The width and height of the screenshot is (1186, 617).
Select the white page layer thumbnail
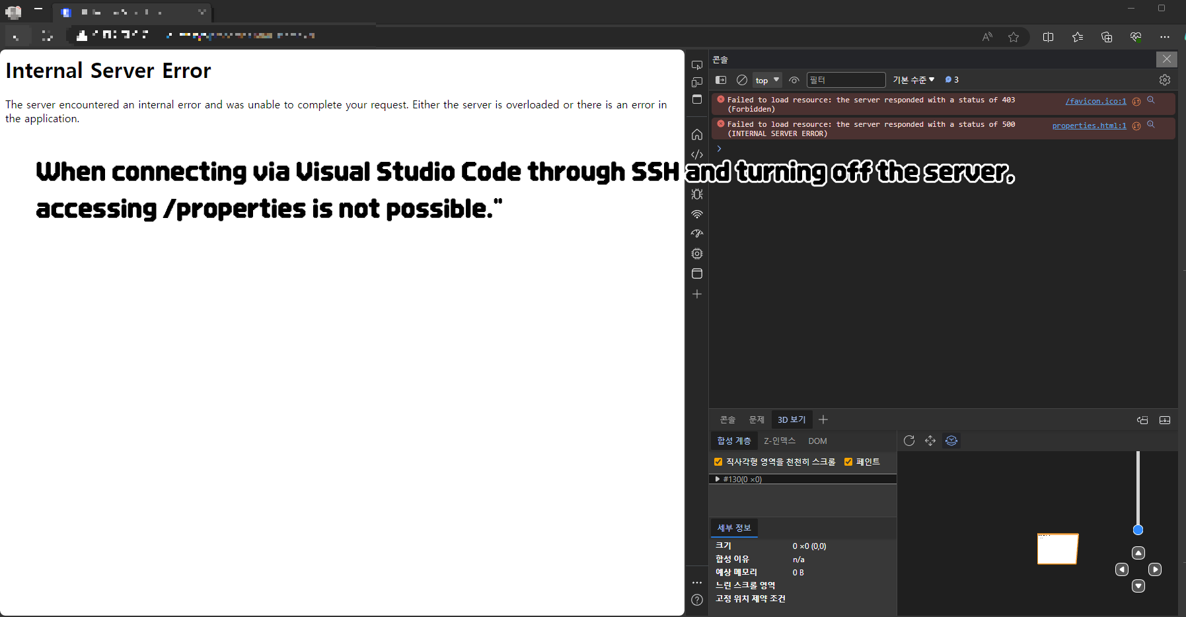click(x=1057, y=549)
